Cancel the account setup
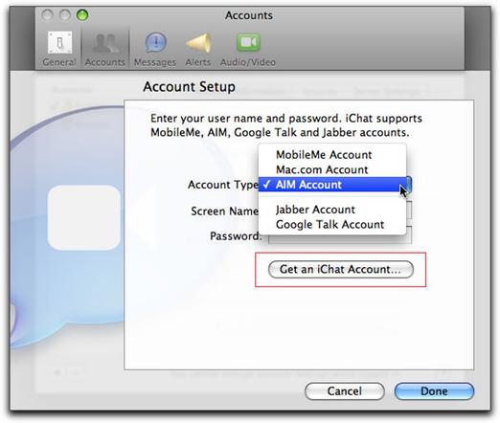 345,391
